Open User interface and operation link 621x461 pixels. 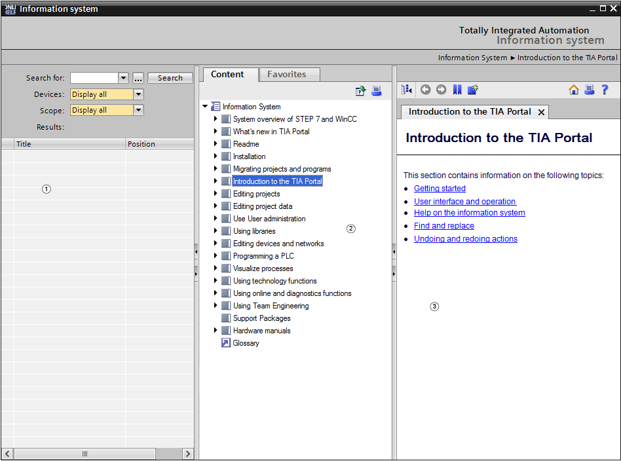click(x=465, y=202)
